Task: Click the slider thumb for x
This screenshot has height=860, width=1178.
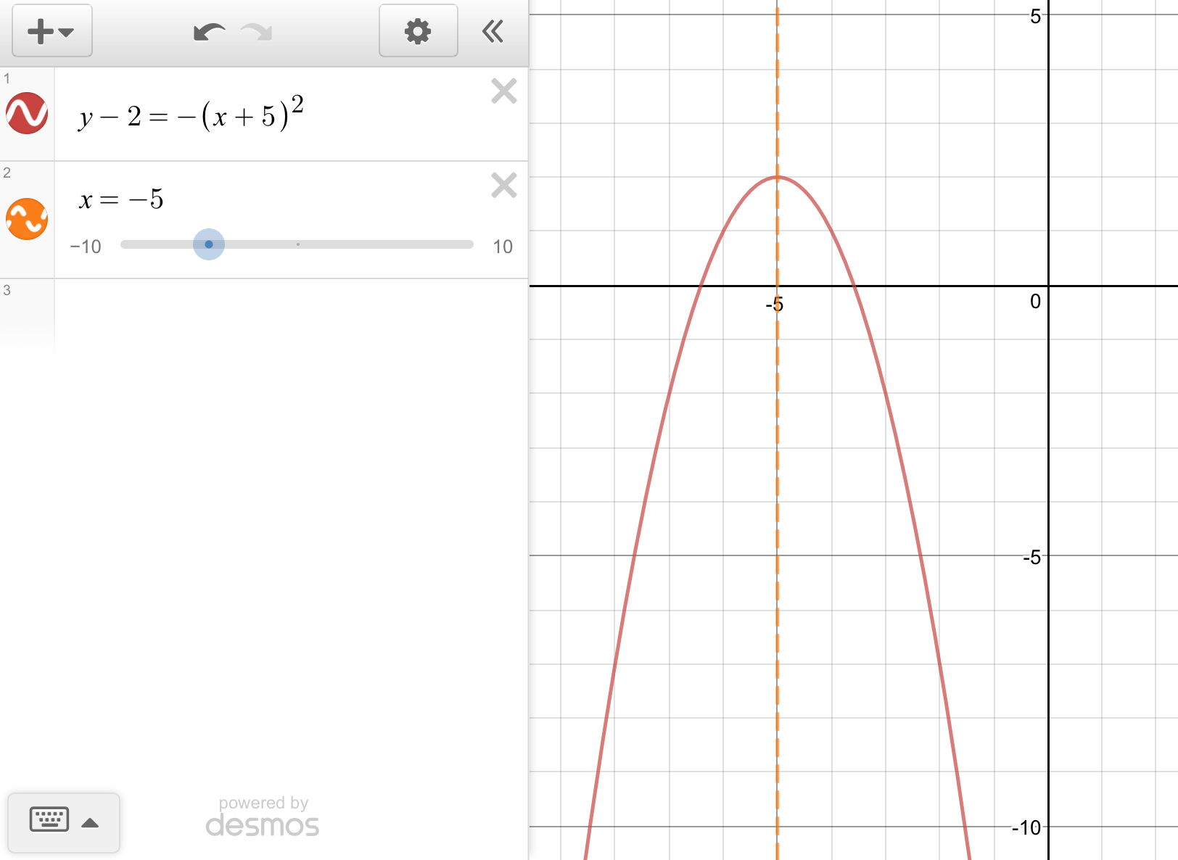Action: point(209,244)
